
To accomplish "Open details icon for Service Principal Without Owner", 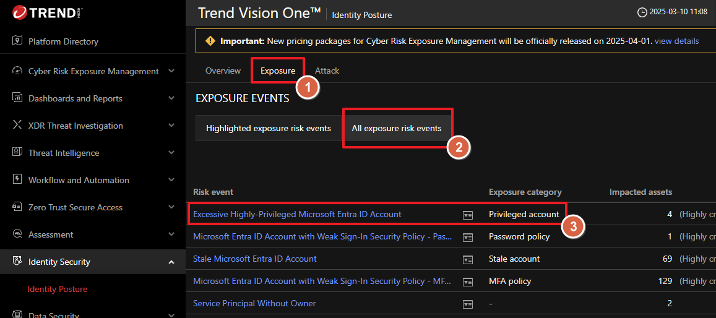I will click(468, 304).
